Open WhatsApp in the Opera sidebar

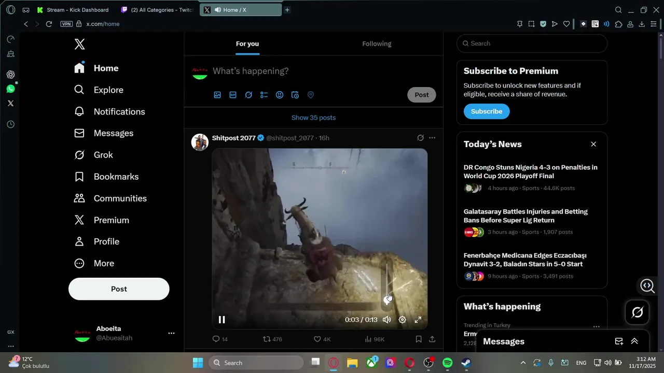pos(10,89)
